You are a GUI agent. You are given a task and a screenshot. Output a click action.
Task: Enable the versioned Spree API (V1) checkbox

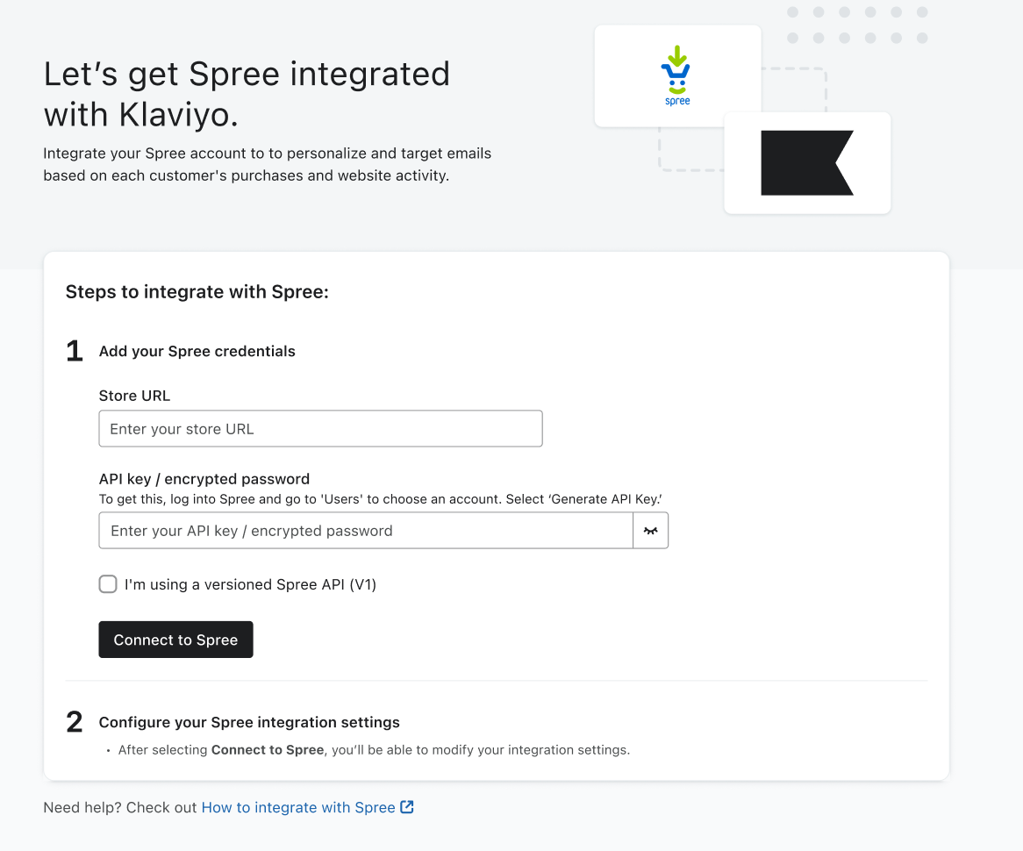coord(108,584)
